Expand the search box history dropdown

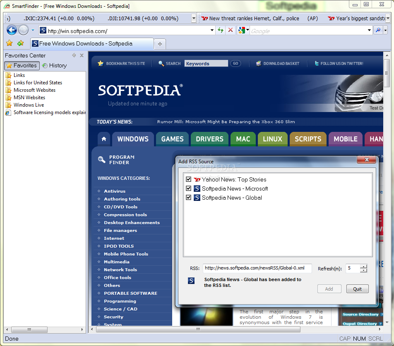tap(369, 30)
